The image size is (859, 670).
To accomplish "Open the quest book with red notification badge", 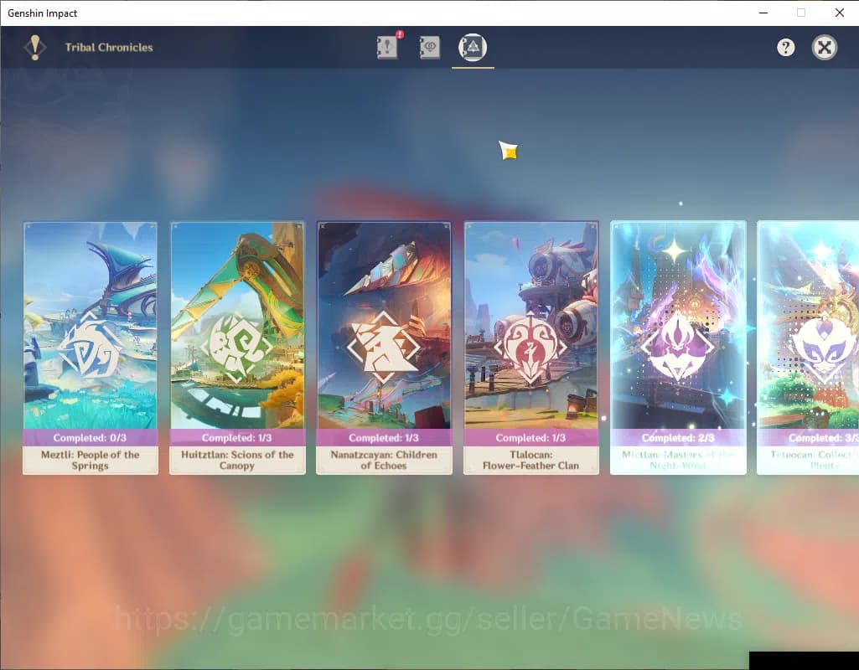I will pos(386,47).
